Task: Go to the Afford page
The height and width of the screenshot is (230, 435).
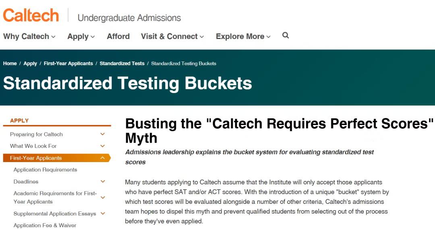Action: [x=118, y=36]
